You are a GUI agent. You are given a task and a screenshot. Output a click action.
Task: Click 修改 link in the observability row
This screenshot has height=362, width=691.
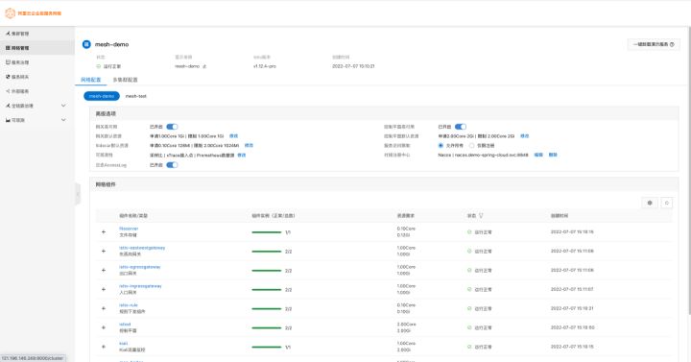[x=242, y=156]
